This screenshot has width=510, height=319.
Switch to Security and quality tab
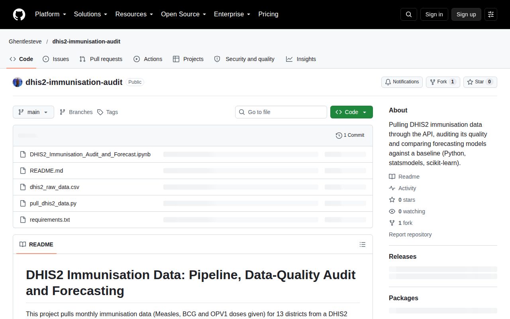pyautogui.click(x=244, y=59)
